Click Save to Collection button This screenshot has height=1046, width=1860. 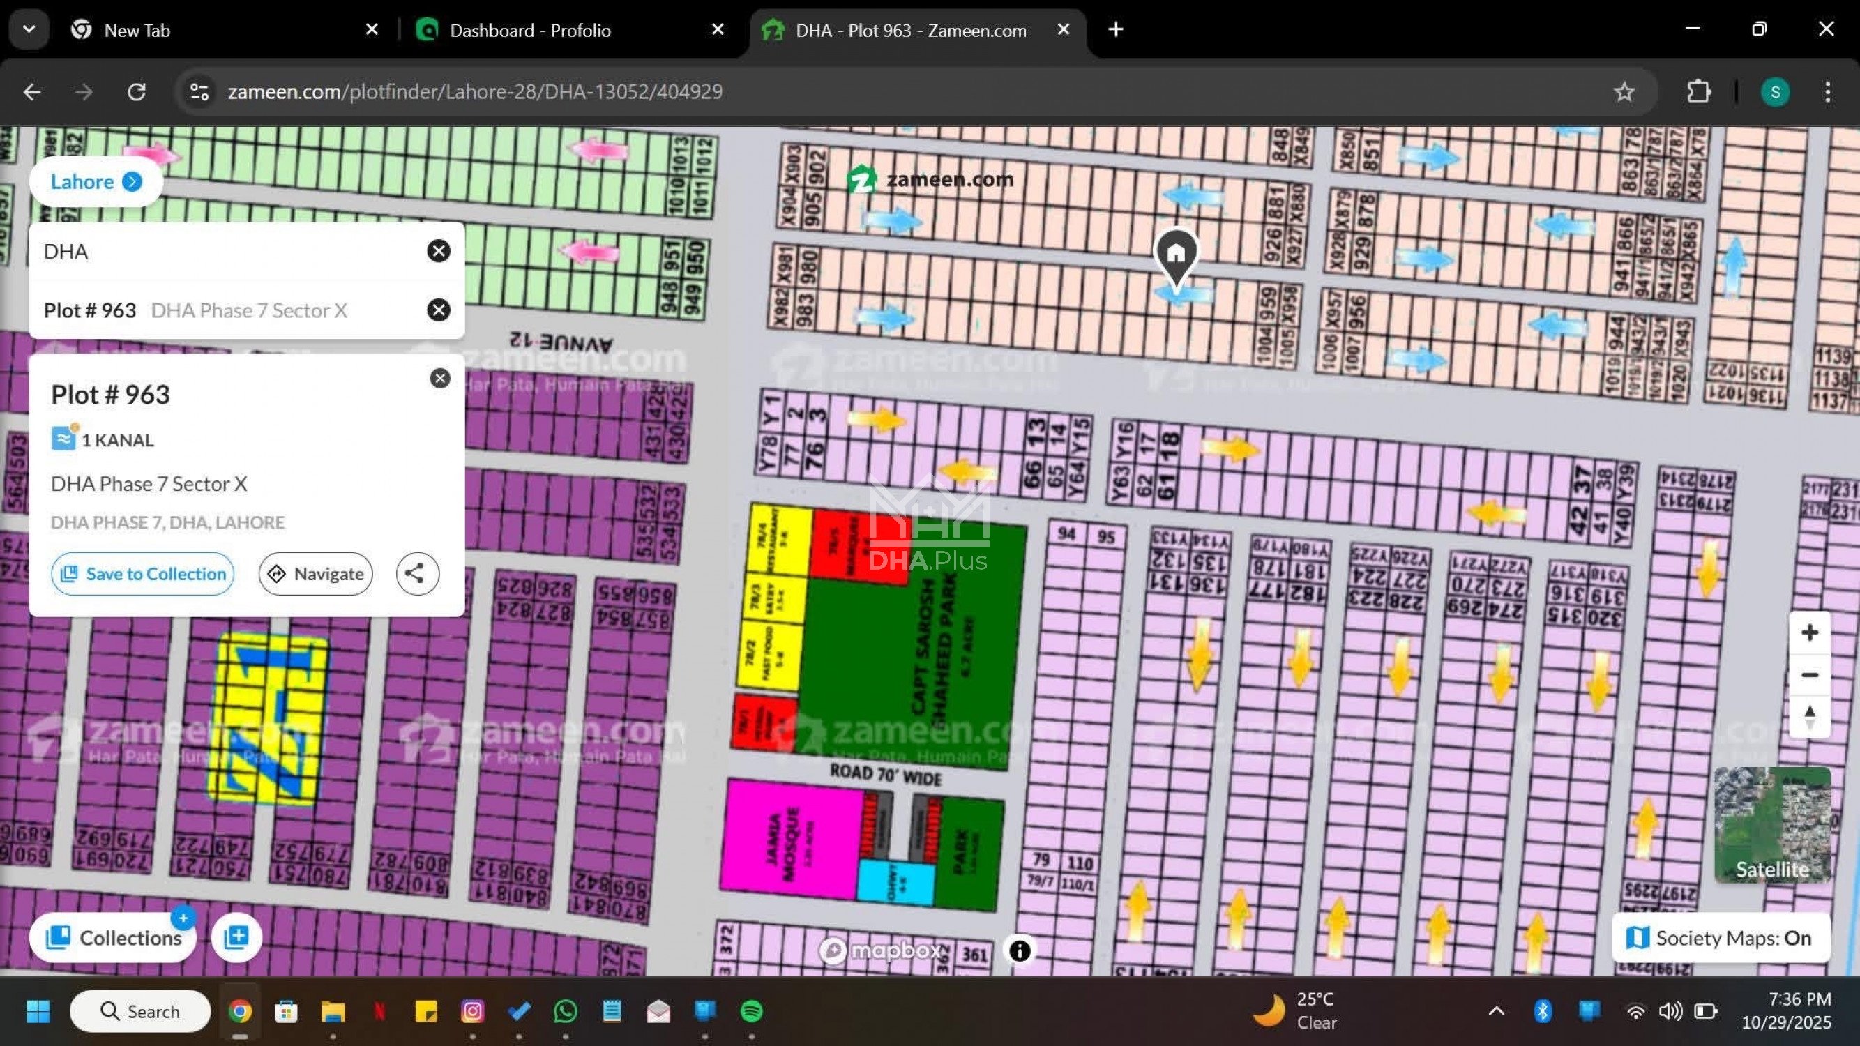pos(143,574)
